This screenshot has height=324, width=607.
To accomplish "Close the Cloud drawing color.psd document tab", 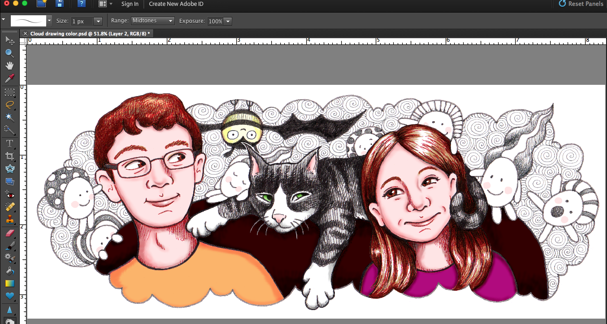I will [x=26, y=33].
